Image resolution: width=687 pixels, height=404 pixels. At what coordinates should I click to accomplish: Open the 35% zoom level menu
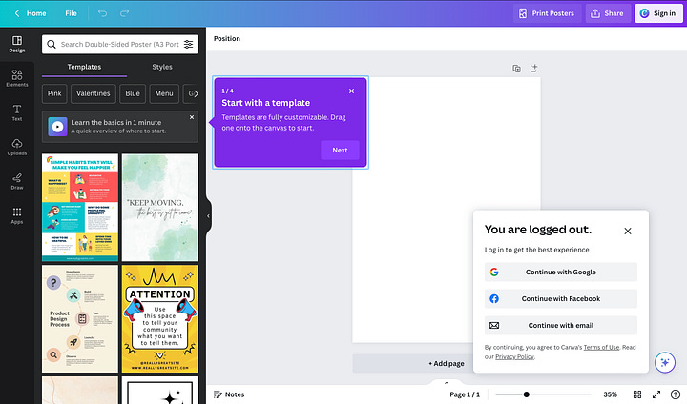tap(610, 394)
